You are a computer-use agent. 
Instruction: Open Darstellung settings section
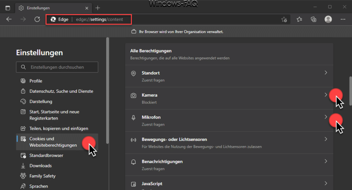[x=41, y=102]
